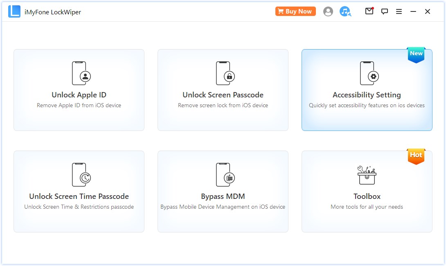Click the Buy Now button
Image resolution: width=446 pixels, height=266 pixels.
pos(295,11)
